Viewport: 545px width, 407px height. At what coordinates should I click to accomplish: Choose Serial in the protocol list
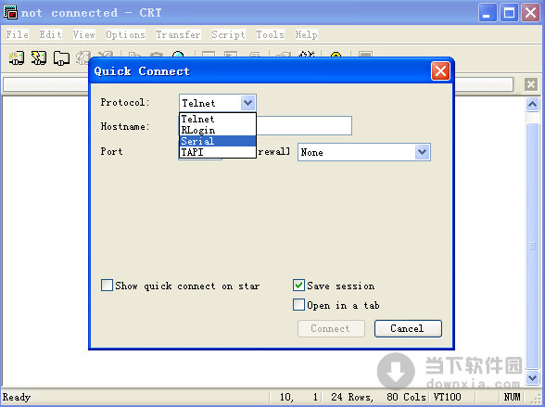point(218,141)
